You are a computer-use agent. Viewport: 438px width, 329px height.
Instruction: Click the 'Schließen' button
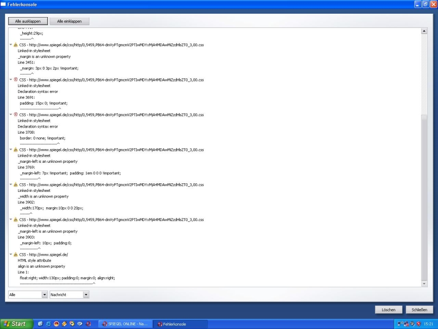(419, 310)
